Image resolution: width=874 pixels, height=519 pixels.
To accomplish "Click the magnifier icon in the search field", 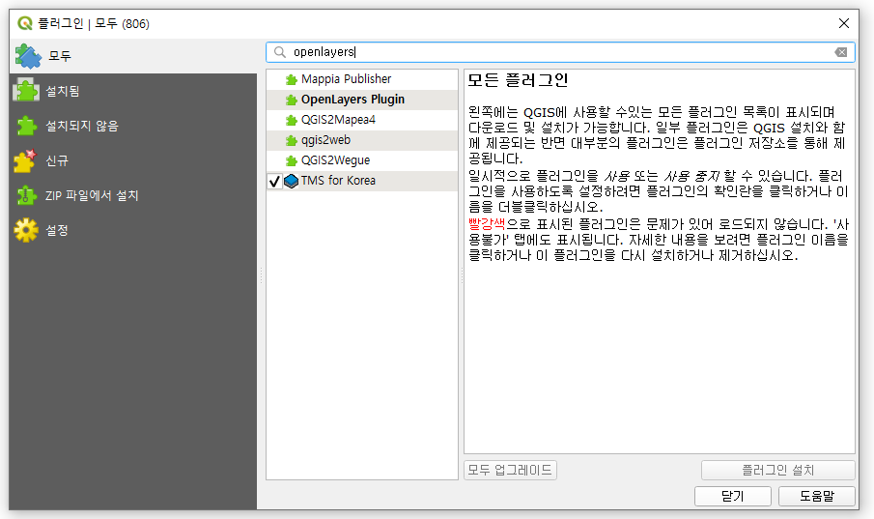I will 280,52.
